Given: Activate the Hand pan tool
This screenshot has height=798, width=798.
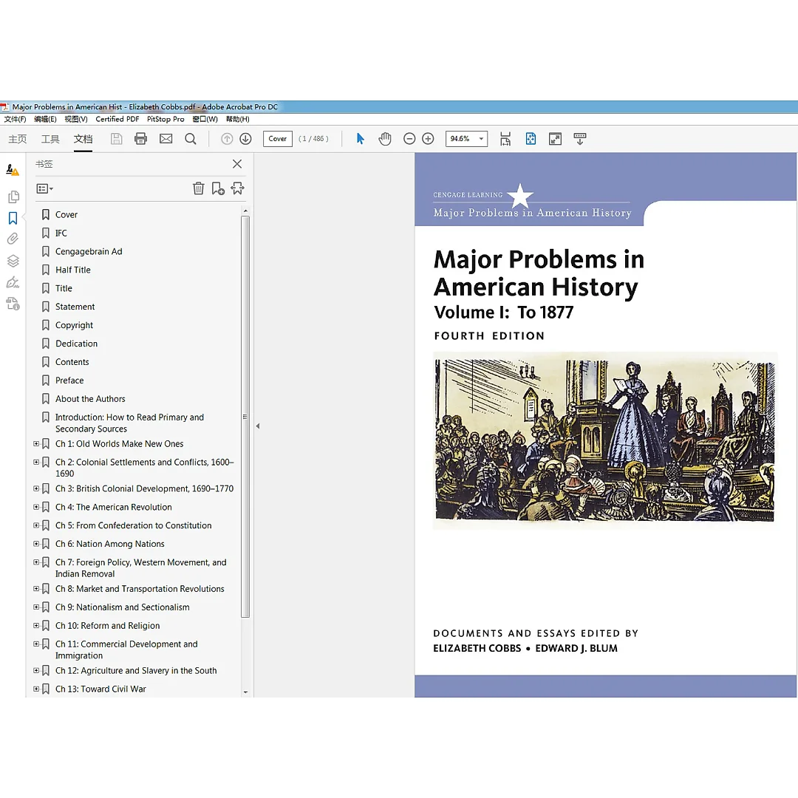Looking at the screenshot, I should coord(385,138).
